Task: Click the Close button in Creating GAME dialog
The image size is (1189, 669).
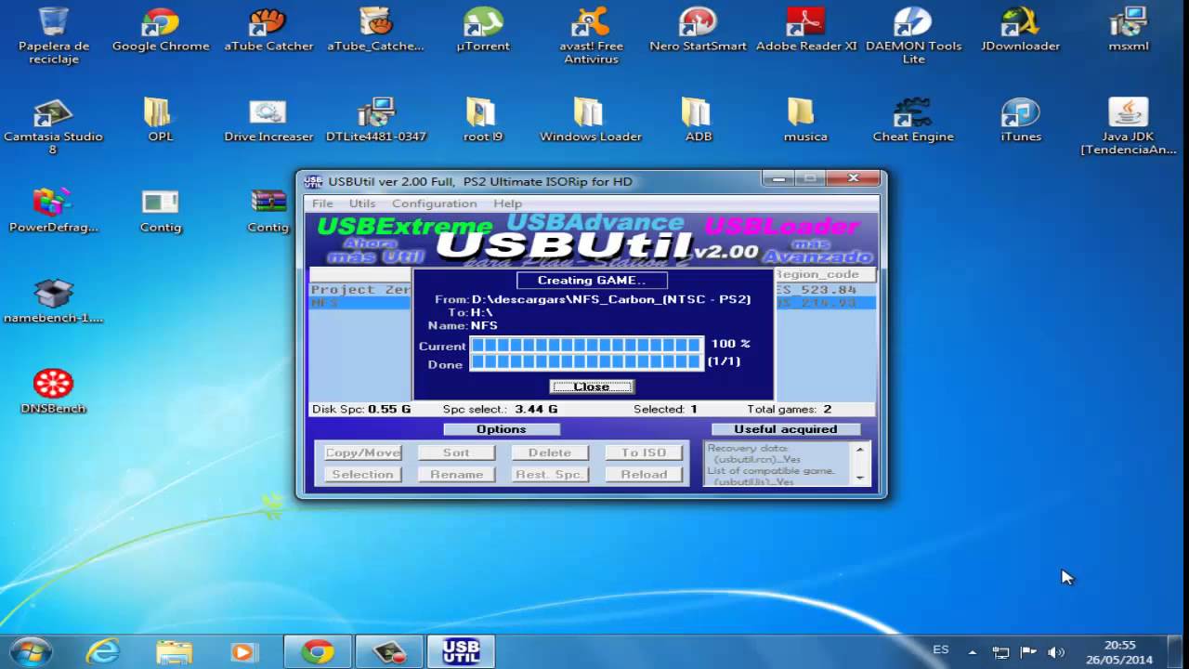Action: coord(592,387)
